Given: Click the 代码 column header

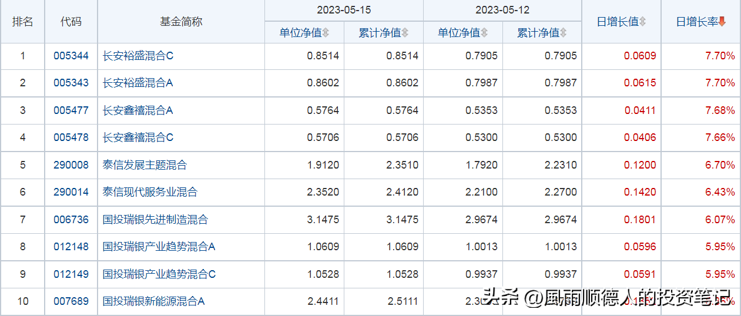Looking at the screenshot, I should pos(71,22).
